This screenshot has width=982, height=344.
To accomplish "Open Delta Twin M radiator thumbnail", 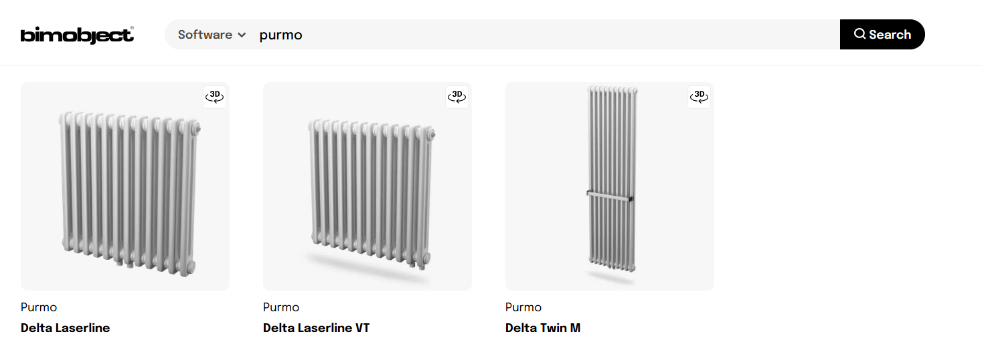I will coord(610,186).
